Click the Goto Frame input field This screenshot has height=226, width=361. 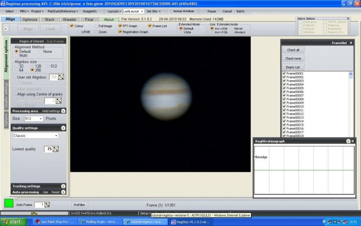[39, 205]
